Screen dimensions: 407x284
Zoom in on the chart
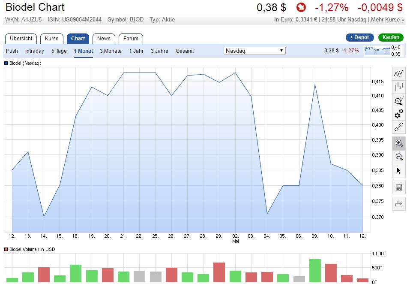pos(399,143)
